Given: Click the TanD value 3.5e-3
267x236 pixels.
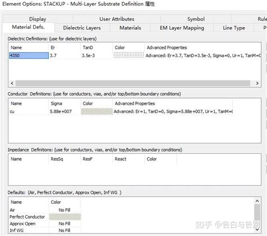Looking at the screenshot, I should coord(88,56).
